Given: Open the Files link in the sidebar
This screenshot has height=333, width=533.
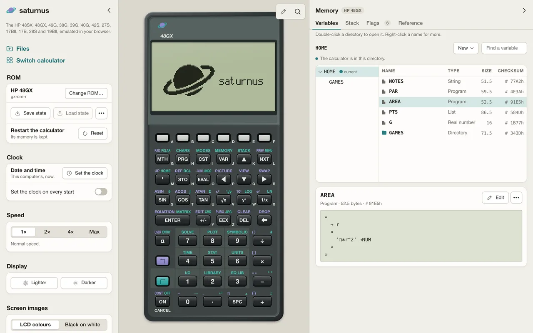Looking at the screenshot, I should point(18,49).
